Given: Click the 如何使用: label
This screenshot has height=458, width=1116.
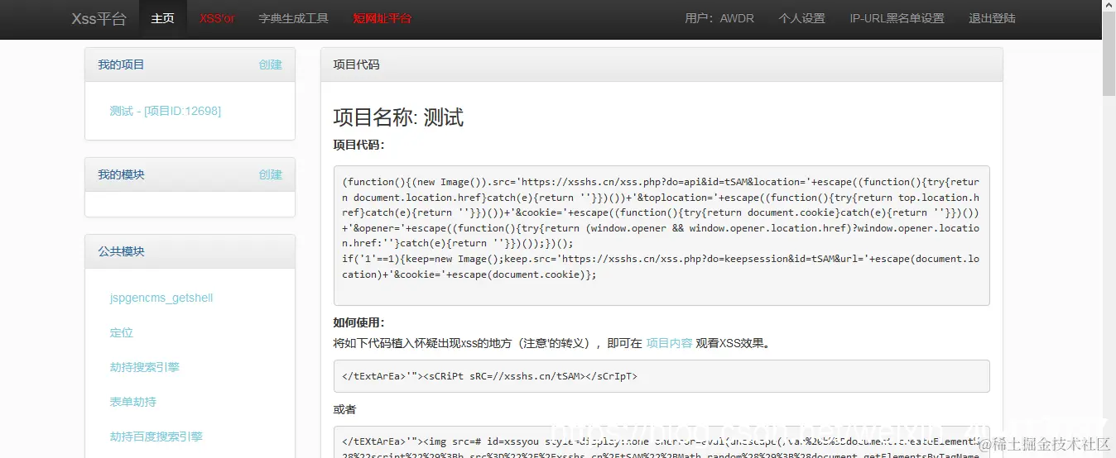Looking at the screenshot, I should tap(358, 322).
